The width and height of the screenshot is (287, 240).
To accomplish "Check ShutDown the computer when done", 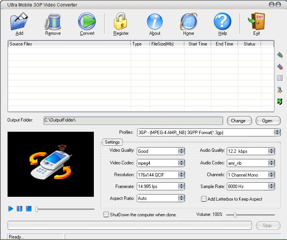I will [x=106, y=214].
